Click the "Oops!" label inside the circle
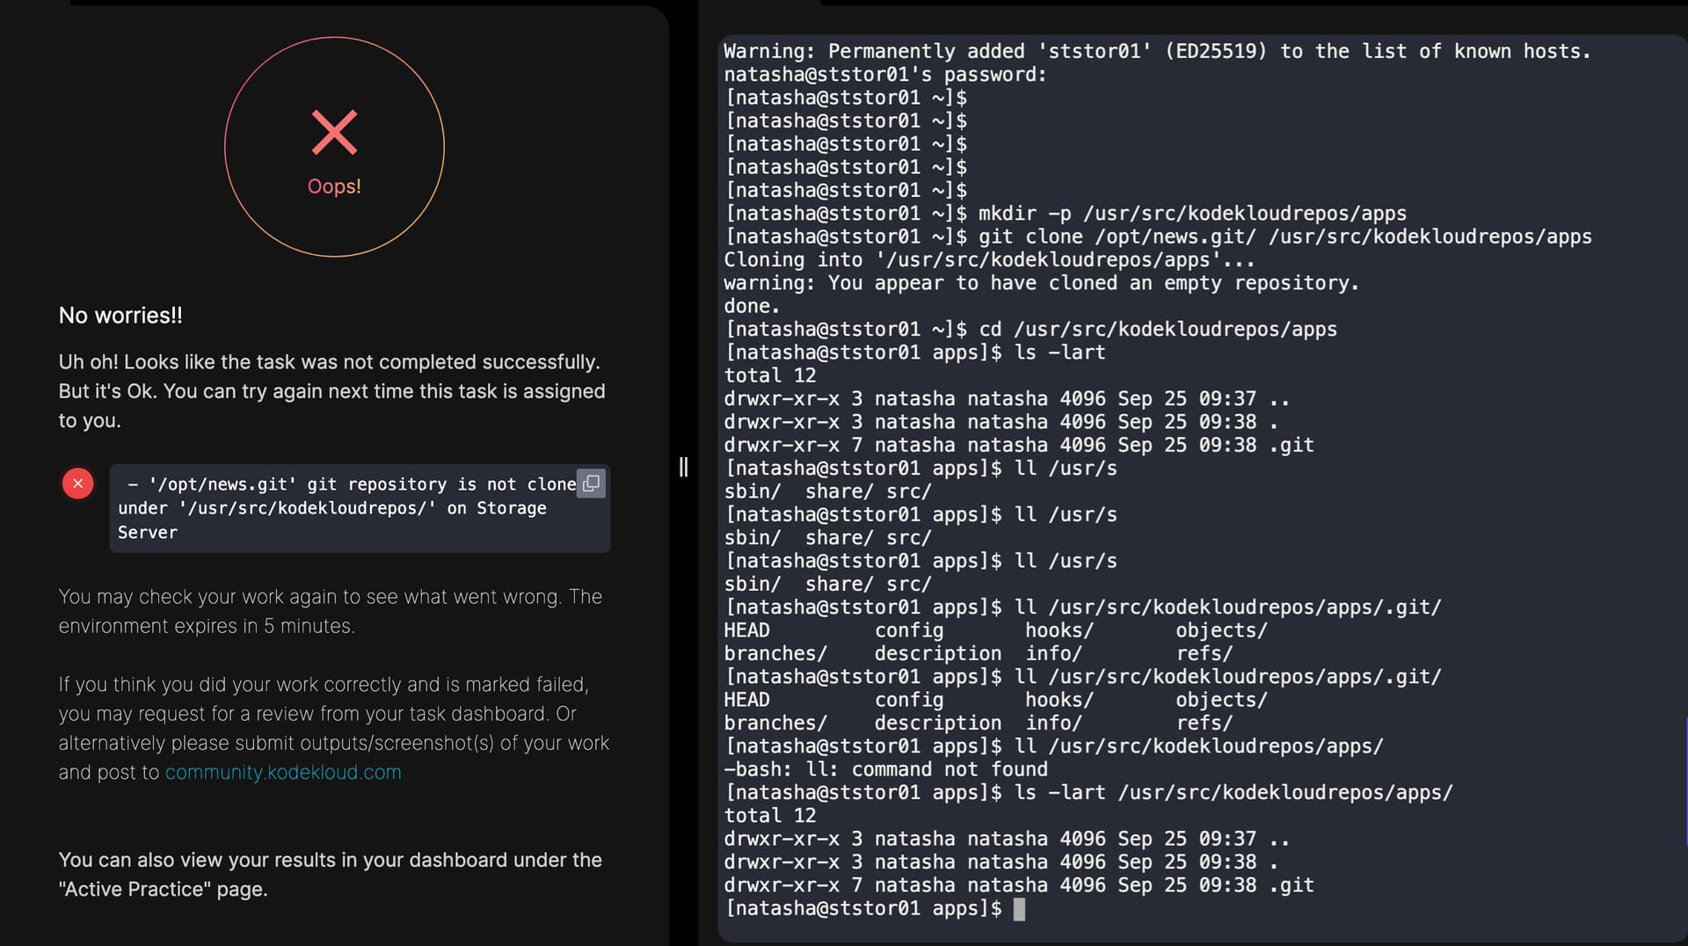The image size is (1688, 946). pos(334,186)
